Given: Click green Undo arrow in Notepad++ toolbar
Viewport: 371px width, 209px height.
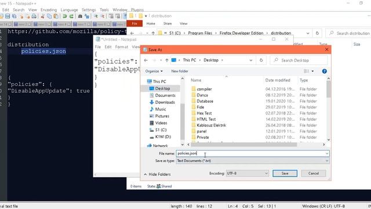Looking at the screenshot, I should tap(64, 16).
